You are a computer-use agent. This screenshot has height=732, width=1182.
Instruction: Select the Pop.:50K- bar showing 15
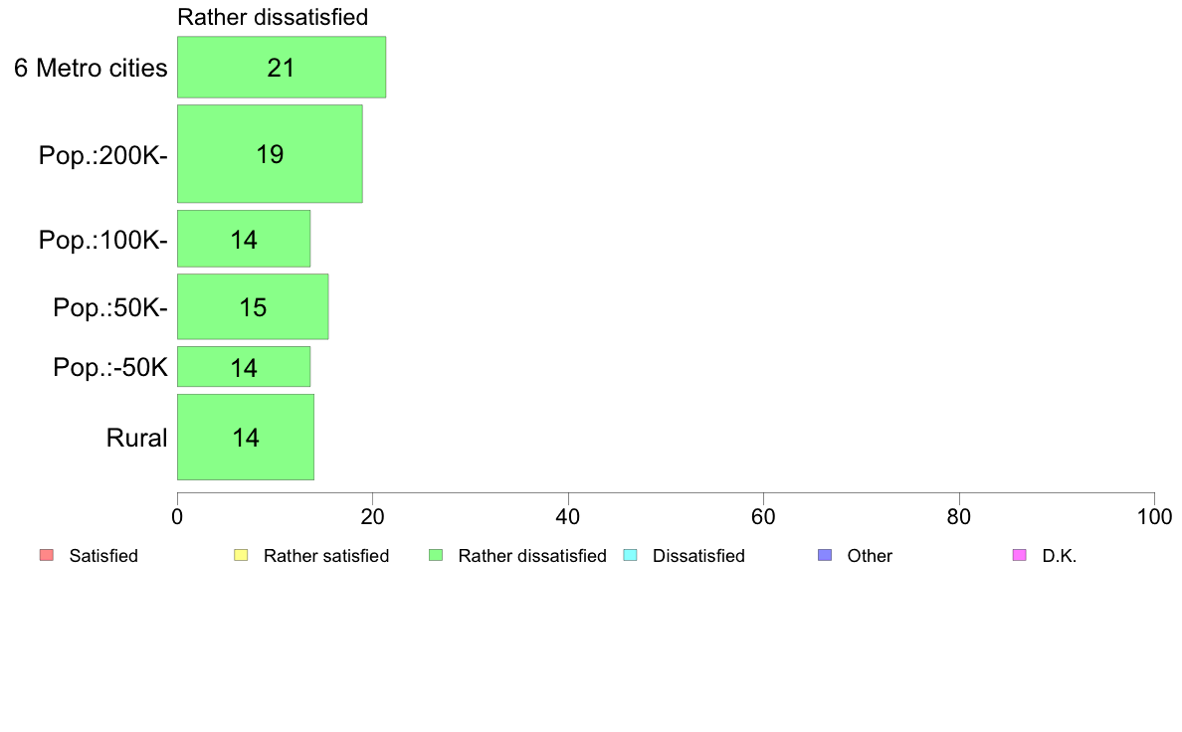pyautogui.click(x=253, y=306)
